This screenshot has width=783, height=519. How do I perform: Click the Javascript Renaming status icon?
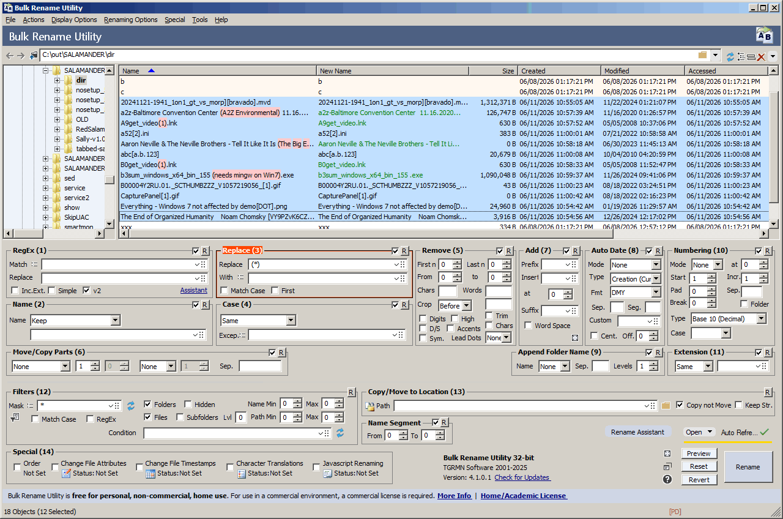point(328,473)
